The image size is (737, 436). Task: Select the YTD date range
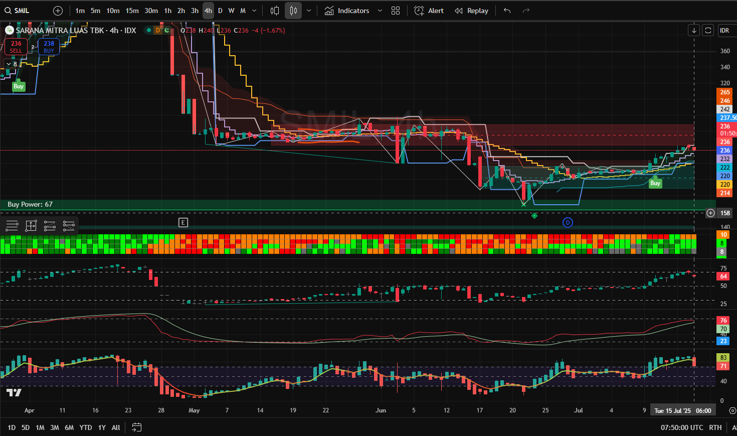pyautogui.click(x=86, y=427)
